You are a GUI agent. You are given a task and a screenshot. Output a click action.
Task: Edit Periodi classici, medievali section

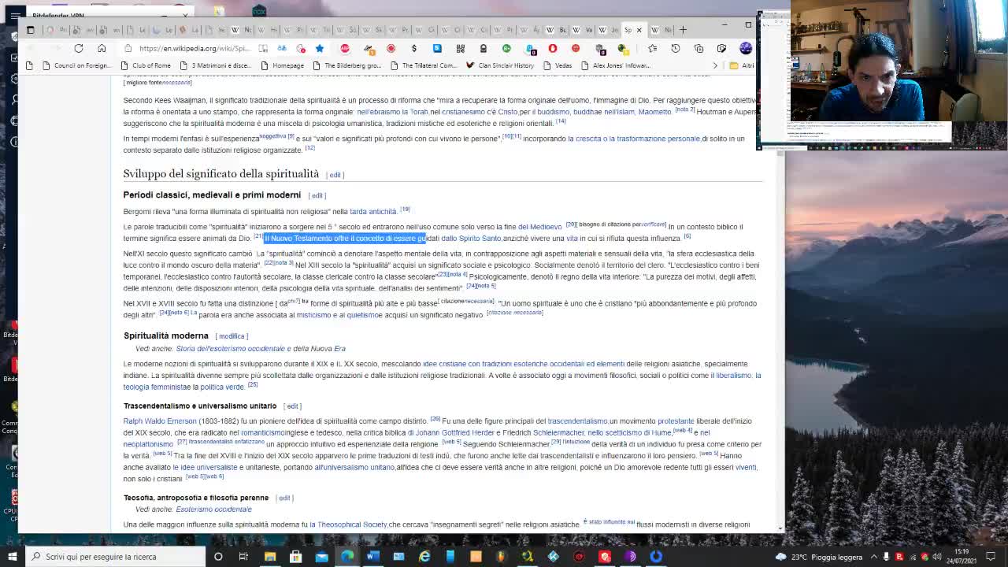[x=317, y=195]
